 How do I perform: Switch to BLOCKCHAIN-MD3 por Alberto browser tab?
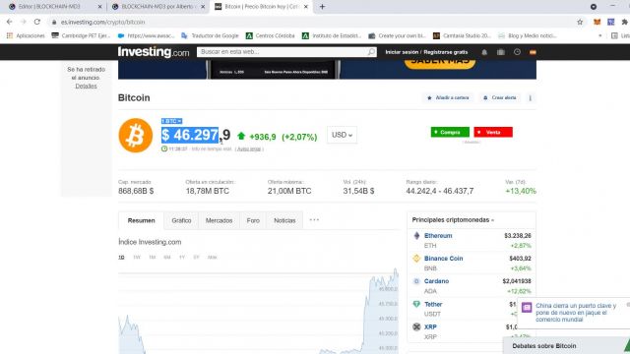157,7
